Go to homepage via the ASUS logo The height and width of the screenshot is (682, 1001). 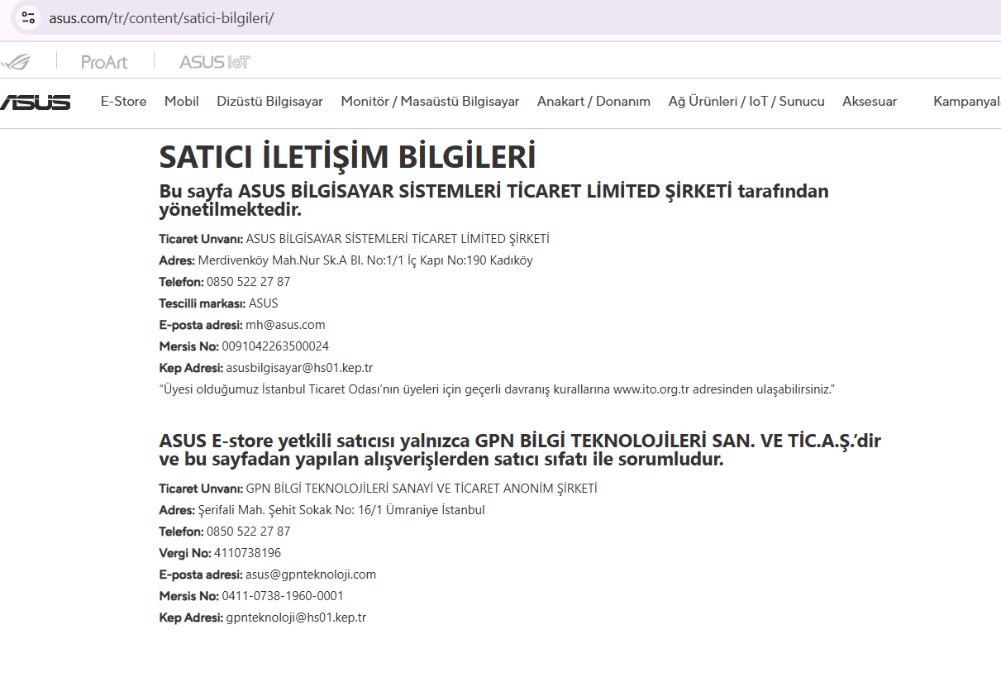coord(35,103)
